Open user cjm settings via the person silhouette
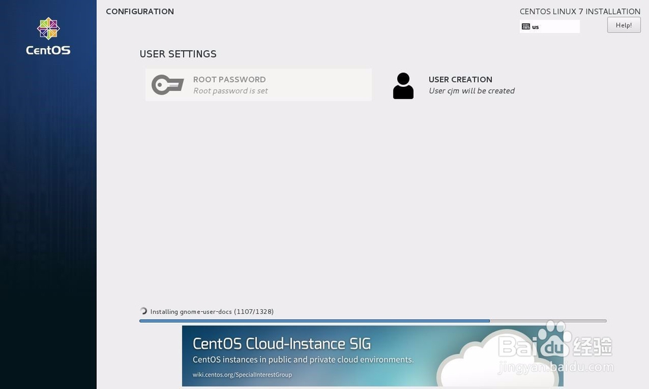This screenshot has width=649, height=389. (403, 85)
